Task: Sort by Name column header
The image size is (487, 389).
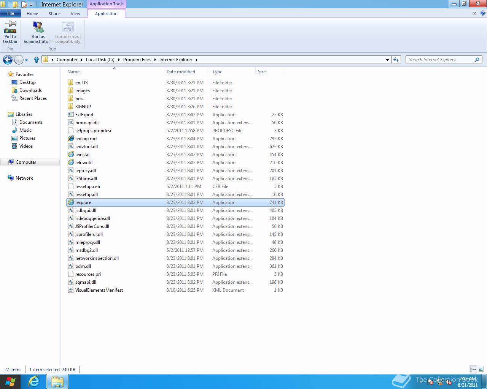Action: [x=115, y=72]
